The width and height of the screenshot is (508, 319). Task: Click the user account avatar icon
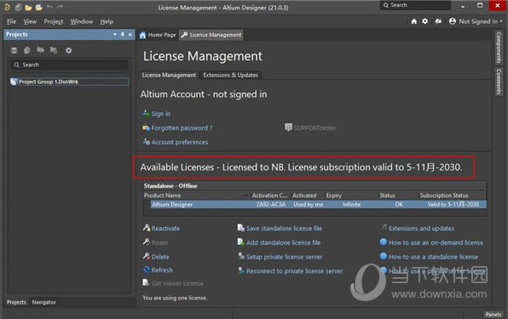(453, 21)
